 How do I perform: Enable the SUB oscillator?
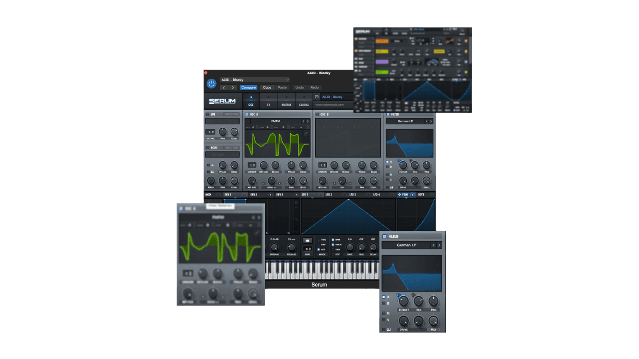coord(207,114)
